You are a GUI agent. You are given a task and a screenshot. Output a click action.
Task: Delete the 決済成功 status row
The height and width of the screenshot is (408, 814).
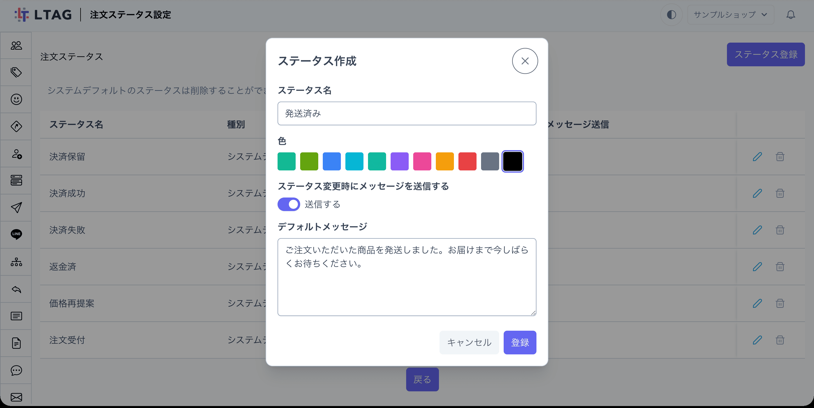tap(780, 193)
